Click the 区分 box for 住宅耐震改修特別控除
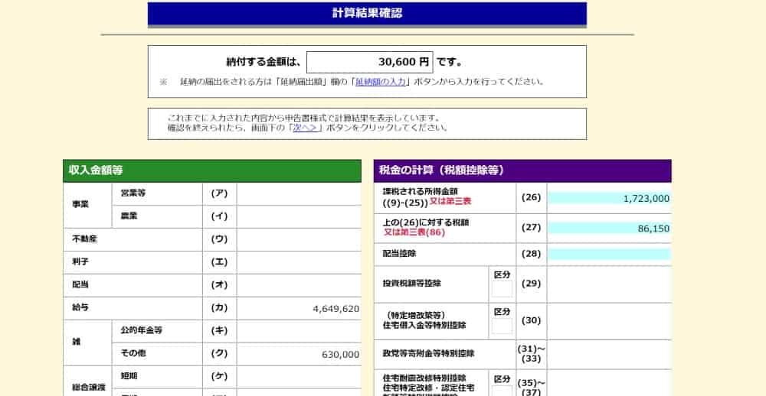 [x=502, y=390]
